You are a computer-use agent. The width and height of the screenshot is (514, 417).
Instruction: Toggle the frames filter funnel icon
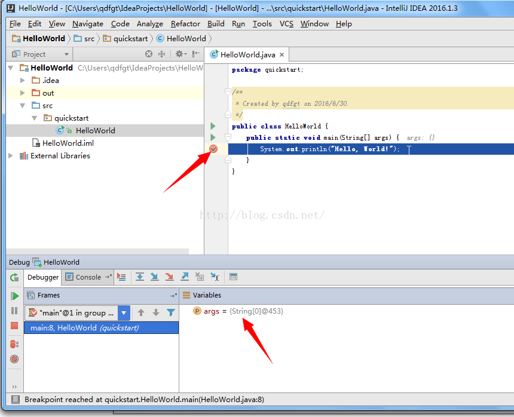click(x=171, y=312)
